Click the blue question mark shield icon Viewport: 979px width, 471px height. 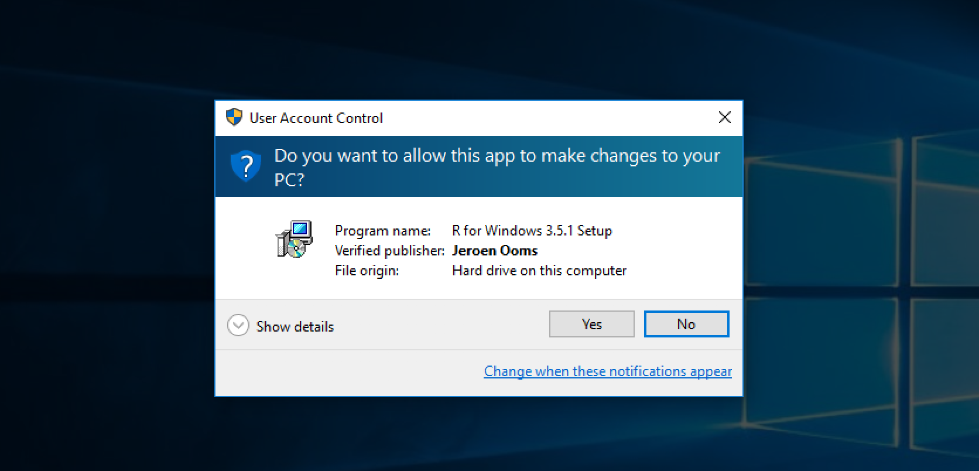pos(245,166)
